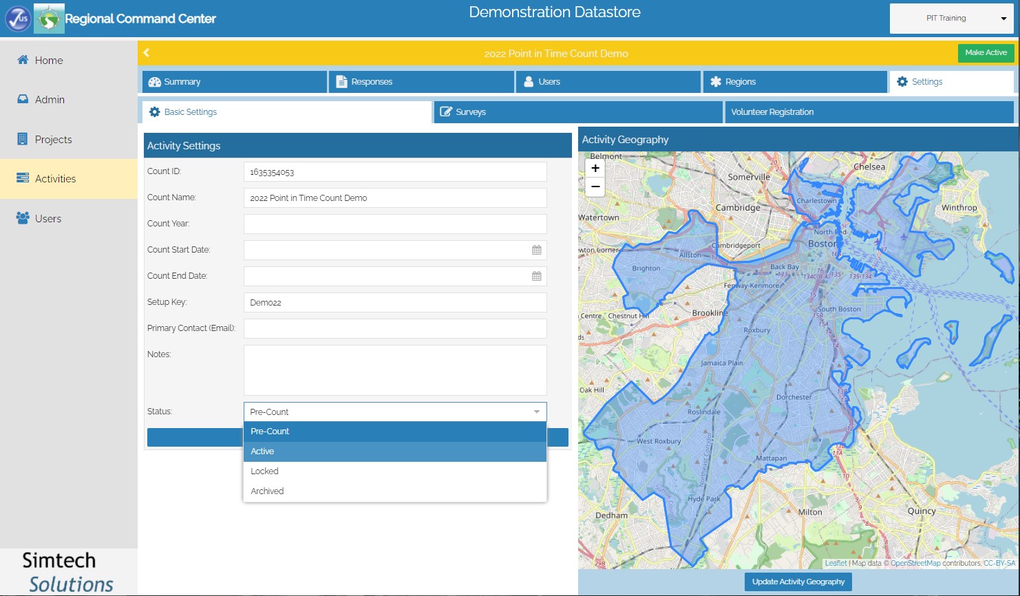The image size is (1020, 596).
Task: Click the back arrow in yellow banner
Action: pyautogui.click(x=147, y=53)
